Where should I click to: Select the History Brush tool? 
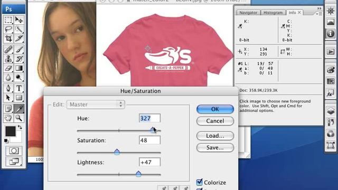coord(19,59)
